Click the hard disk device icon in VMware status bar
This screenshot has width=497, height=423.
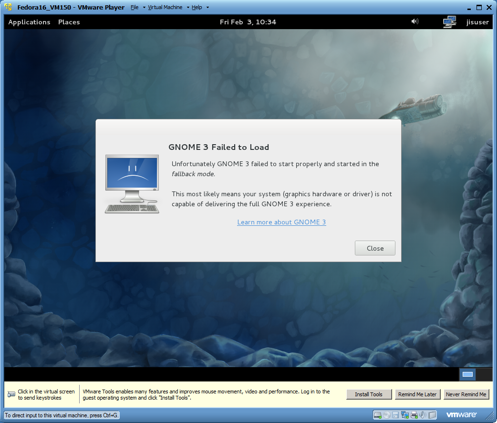377,415
